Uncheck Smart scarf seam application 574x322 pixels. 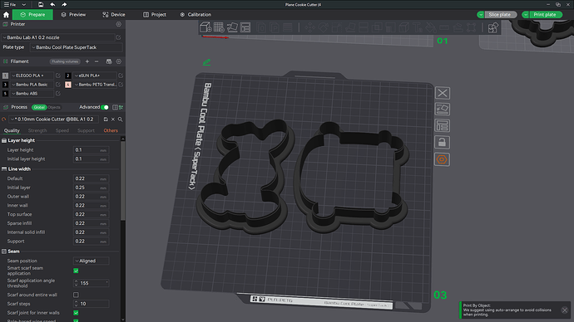pyautogui.click(x=76, y=271)
